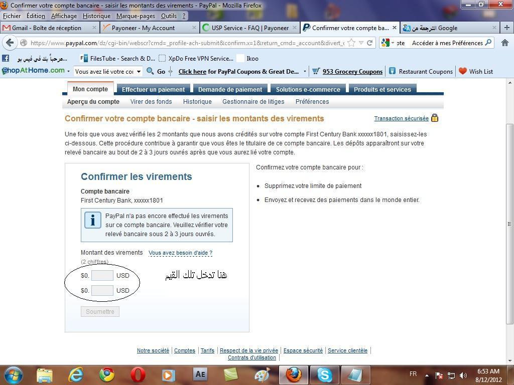Open the Préférences sub-menu link
Image resolution: width=514 pixels, height=385 pixels.
click(x=312, y=101)
